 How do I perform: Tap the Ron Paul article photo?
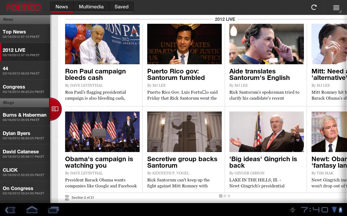[102, 44]
